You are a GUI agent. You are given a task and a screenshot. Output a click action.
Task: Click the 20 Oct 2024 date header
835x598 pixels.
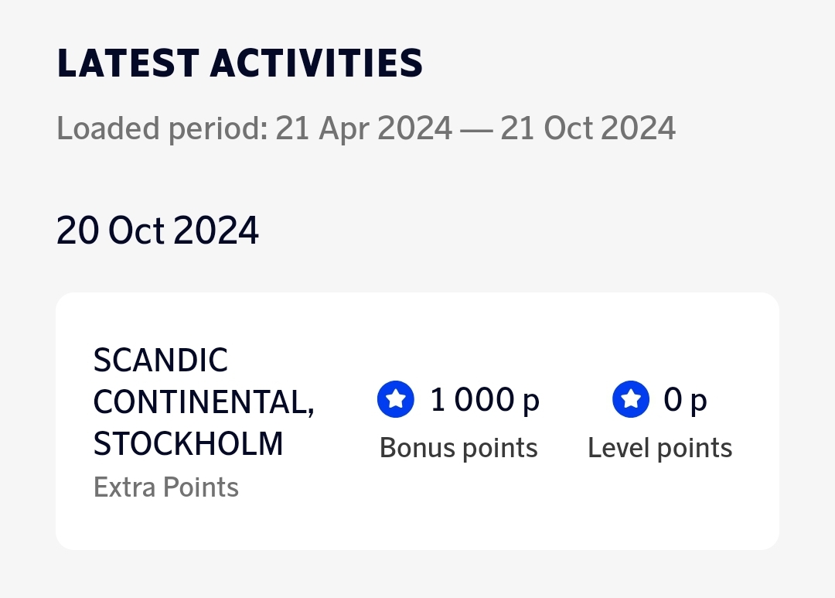pos(158,231)
